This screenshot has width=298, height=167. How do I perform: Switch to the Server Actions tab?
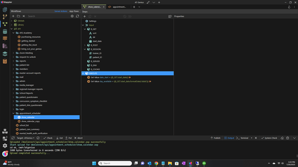pos(61,11)
